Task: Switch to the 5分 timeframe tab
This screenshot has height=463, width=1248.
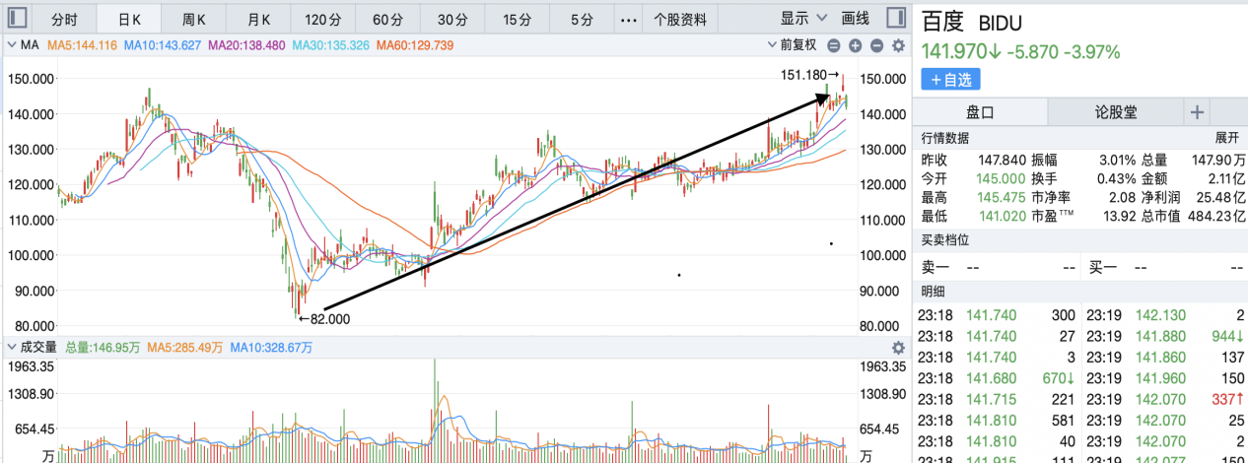Action: pos(582,19)
